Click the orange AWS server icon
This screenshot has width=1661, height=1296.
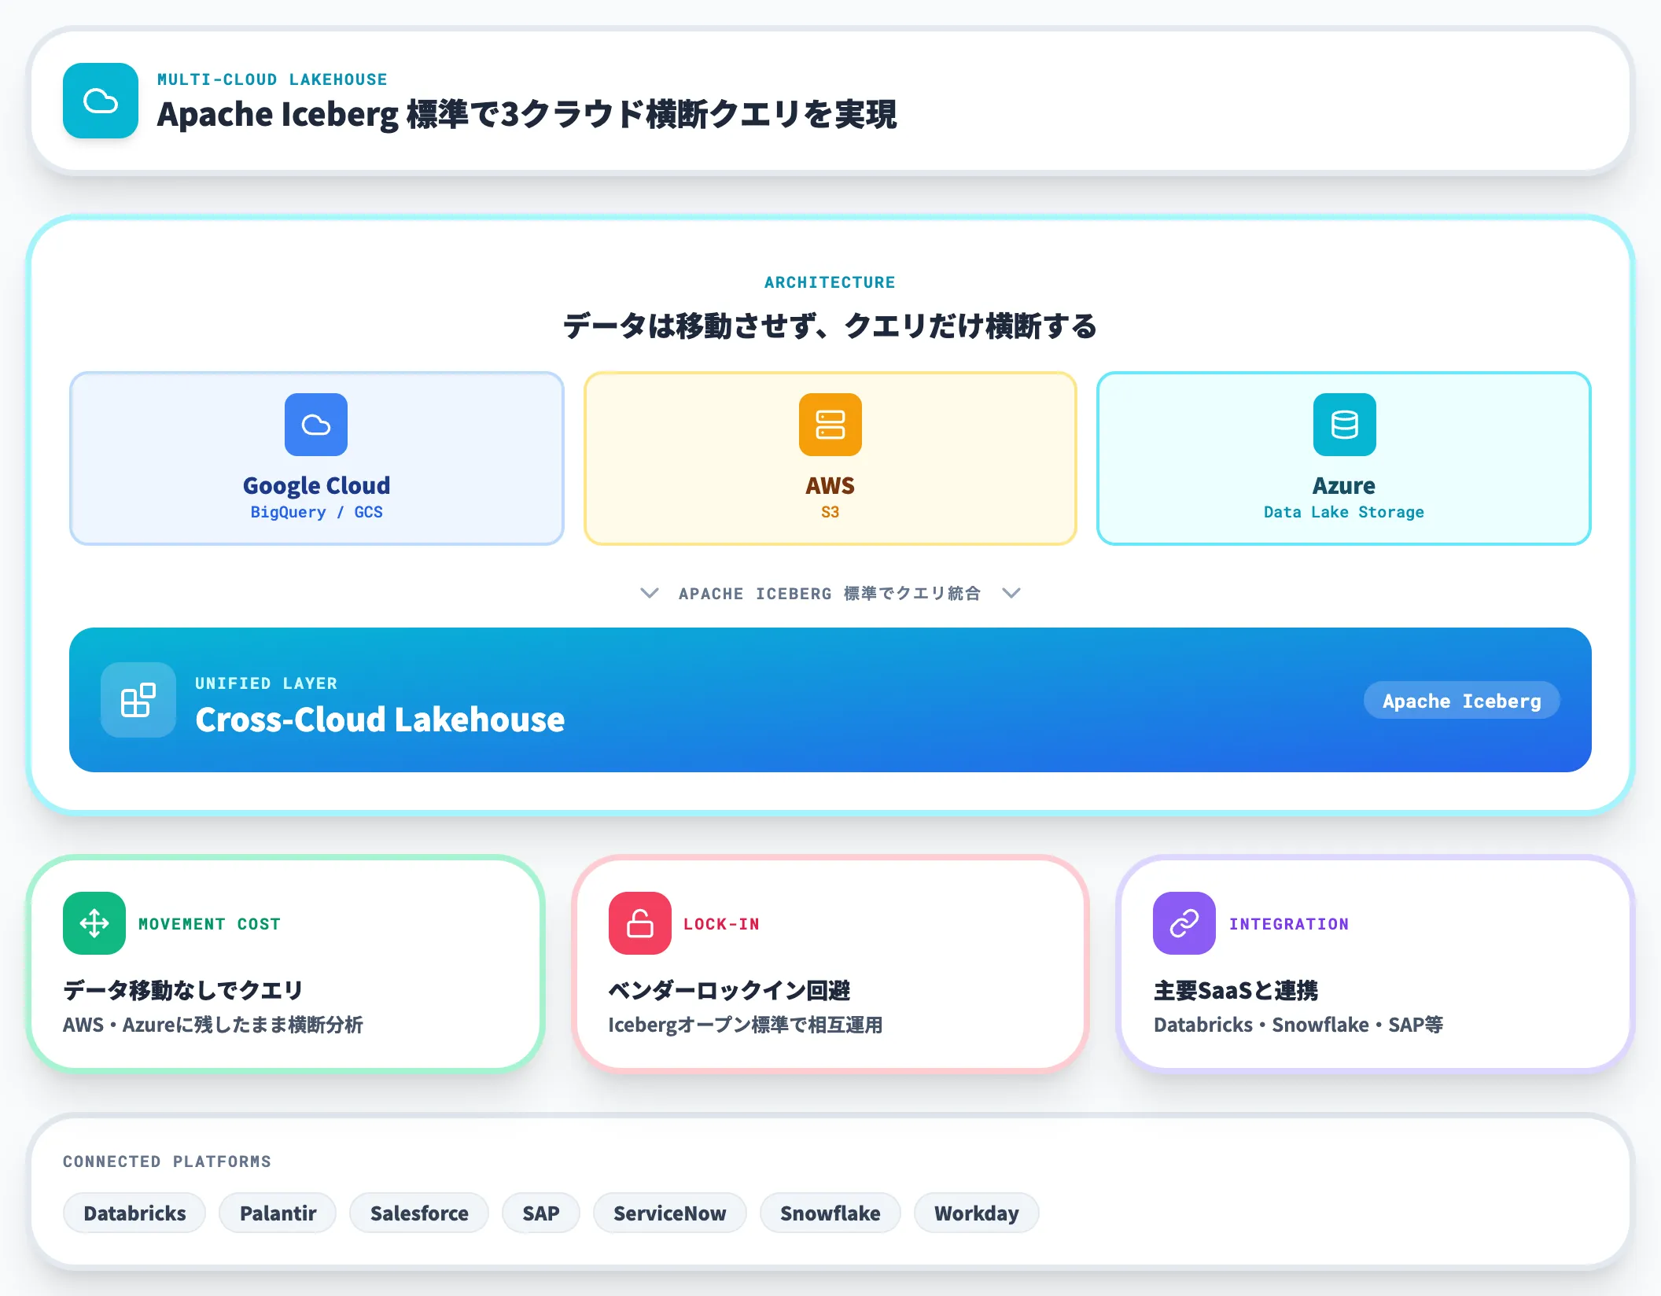click(830, 425)
